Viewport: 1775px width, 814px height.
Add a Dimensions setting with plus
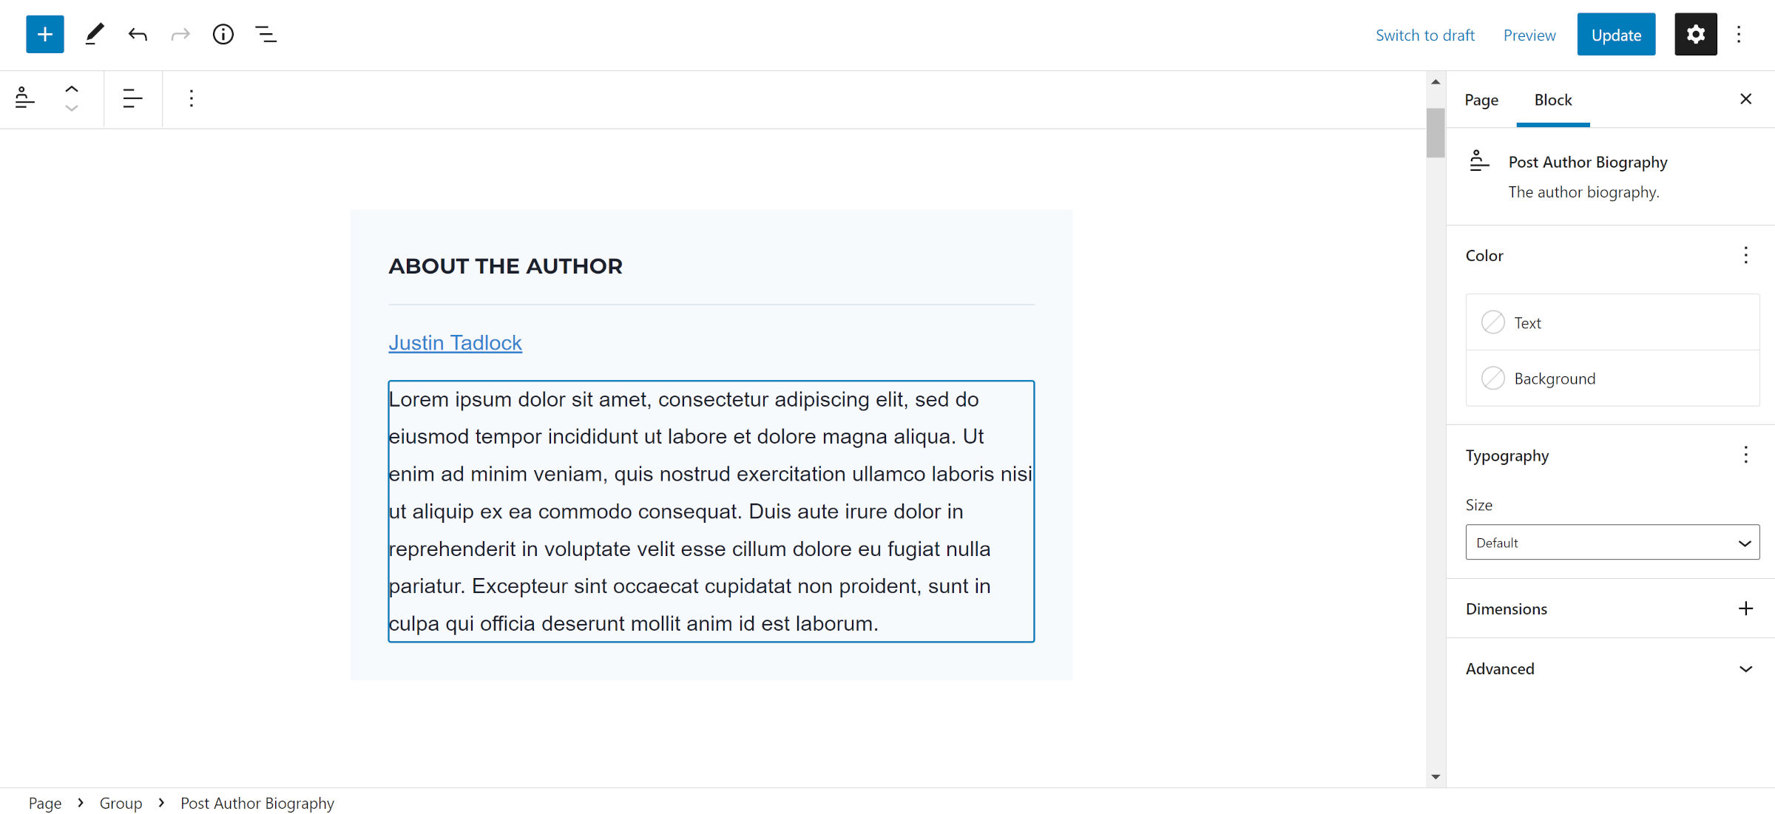1745,608
